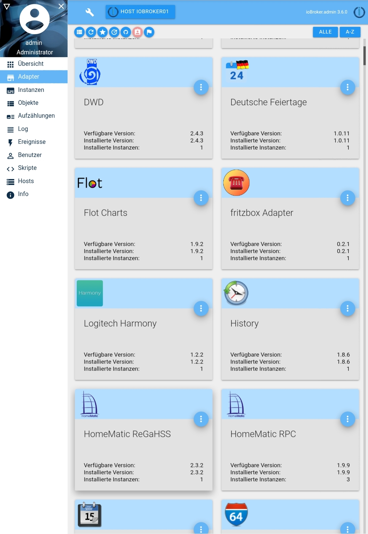Open the DWD adapter three-dot menu
The width and height of the screenshot is (368, 534).
point(201,87)
